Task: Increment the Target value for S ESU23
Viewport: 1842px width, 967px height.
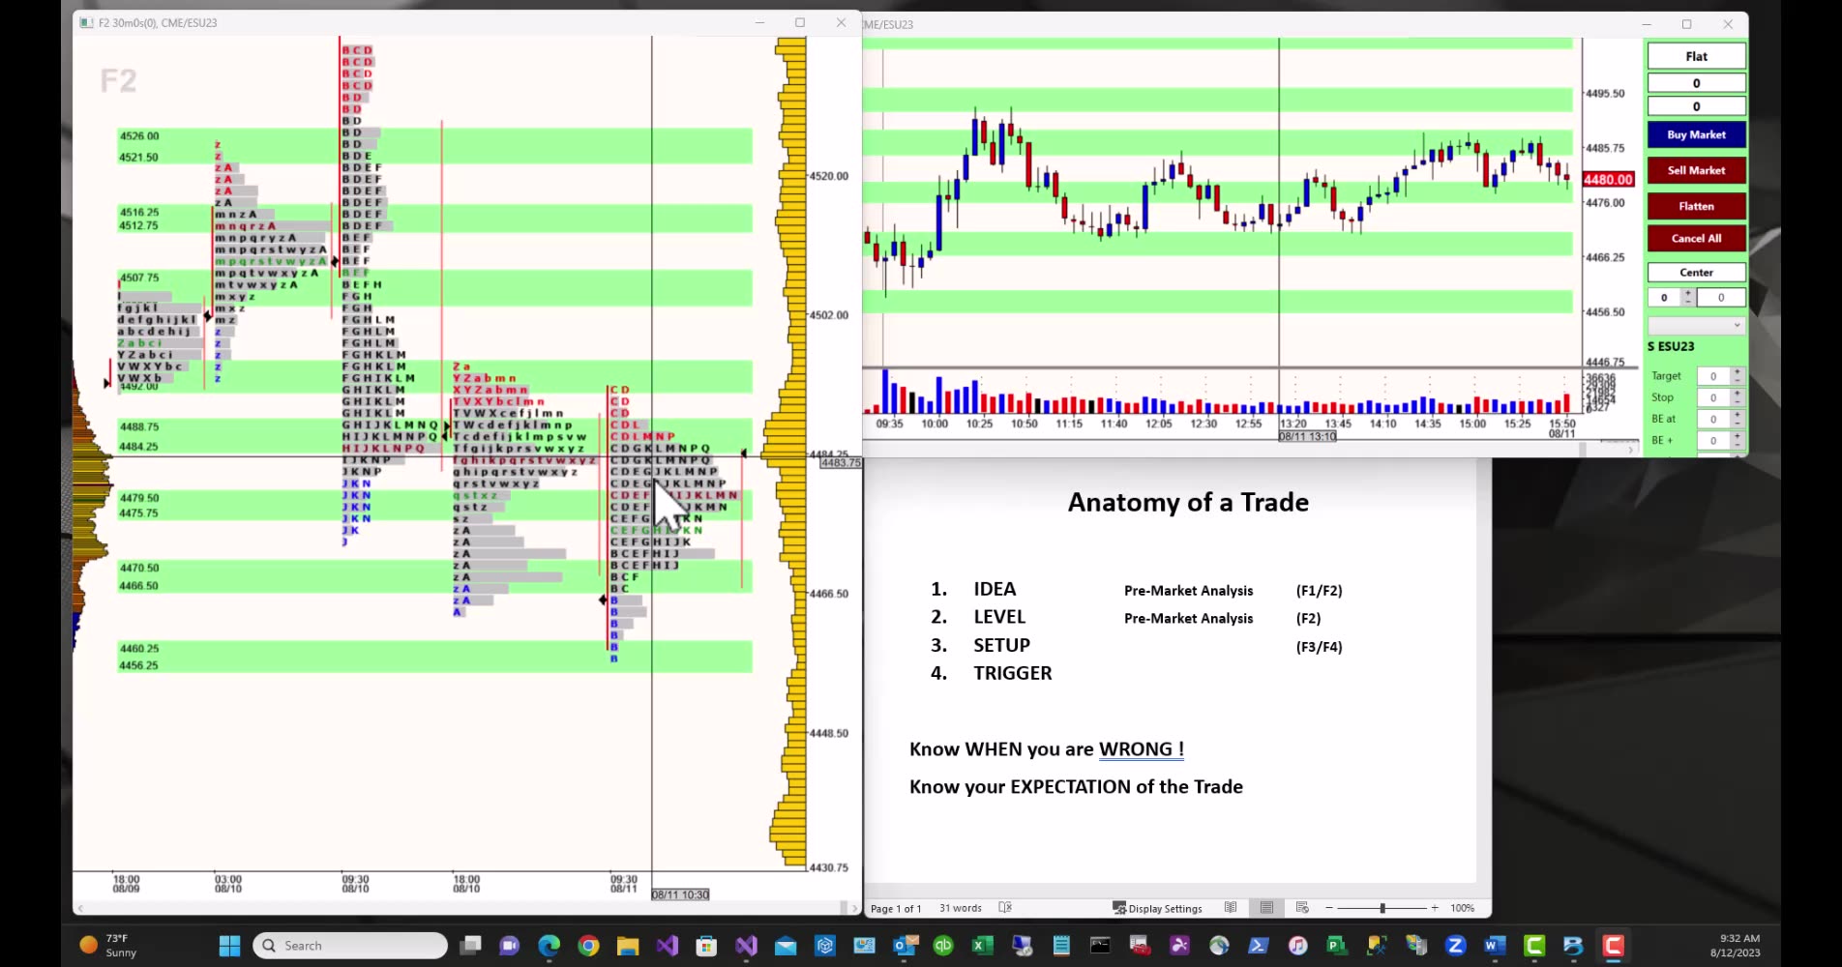Action: (1737, 371)
